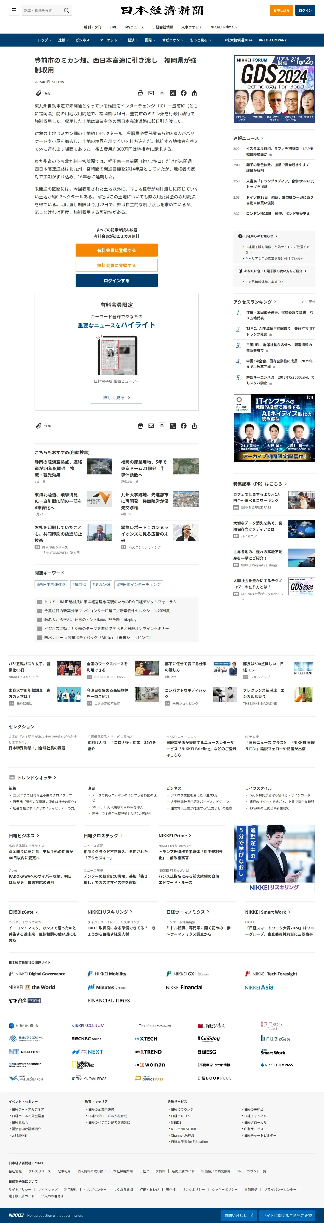Open the 朝刊・夕刊 menu item

click(x=92, y=27)
